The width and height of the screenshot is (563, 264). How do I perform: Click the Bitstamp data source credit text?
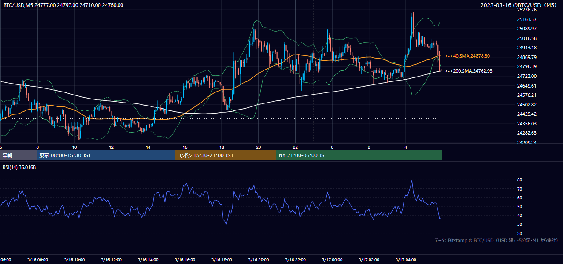pyautogui.click(x=496, y=240)
